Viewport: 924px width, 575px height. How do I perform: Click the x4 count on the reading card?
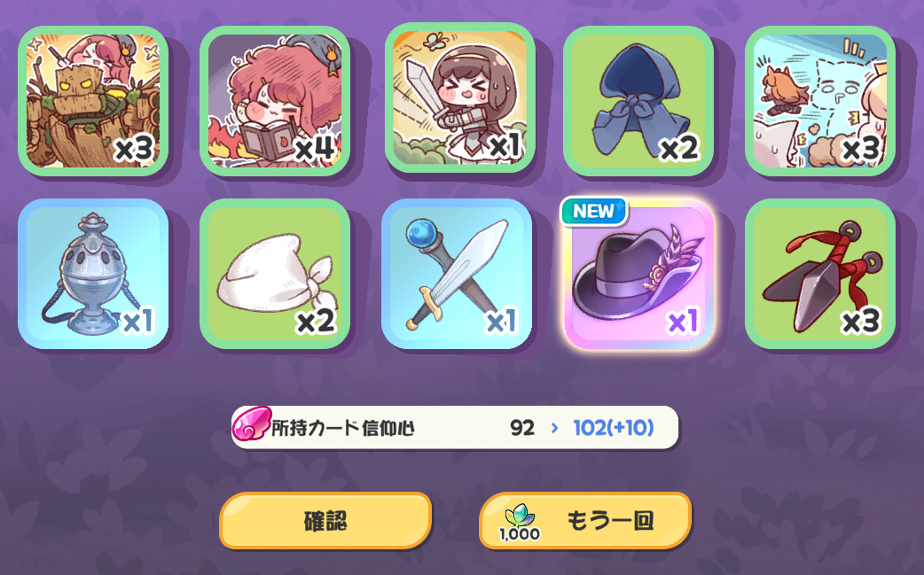[x=316, y=148]
